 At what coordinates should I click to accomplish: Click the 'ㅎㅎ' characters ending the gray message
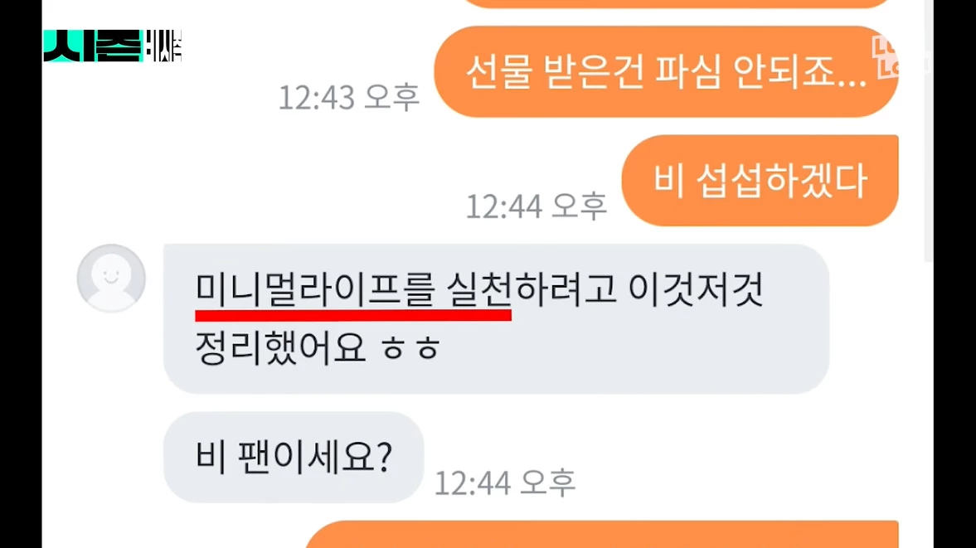coord(410,349)
